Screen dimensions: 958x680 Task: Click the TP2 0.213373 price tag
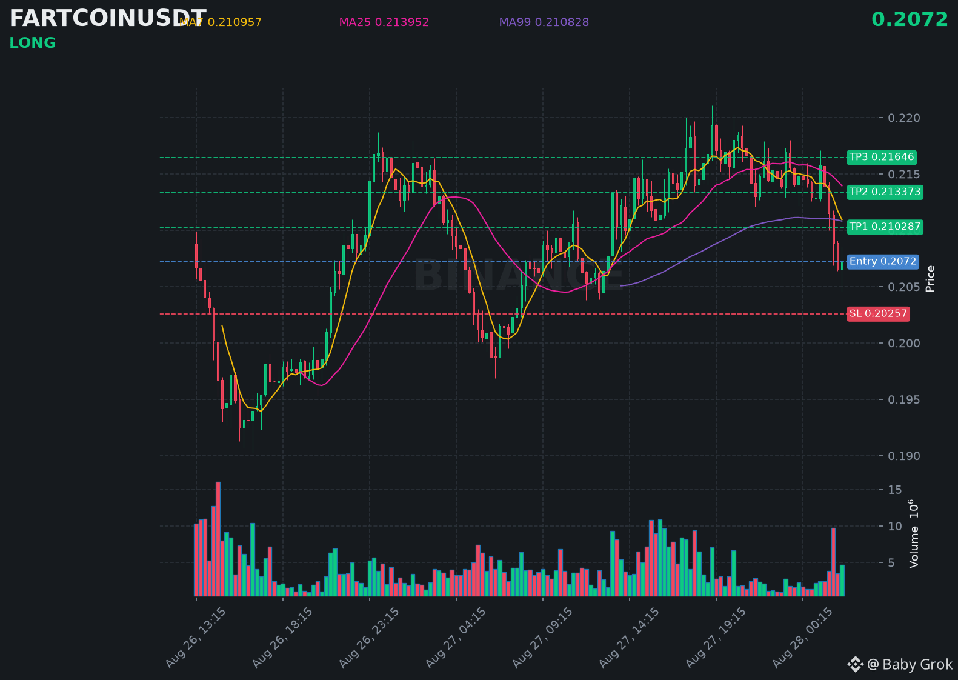885,192
